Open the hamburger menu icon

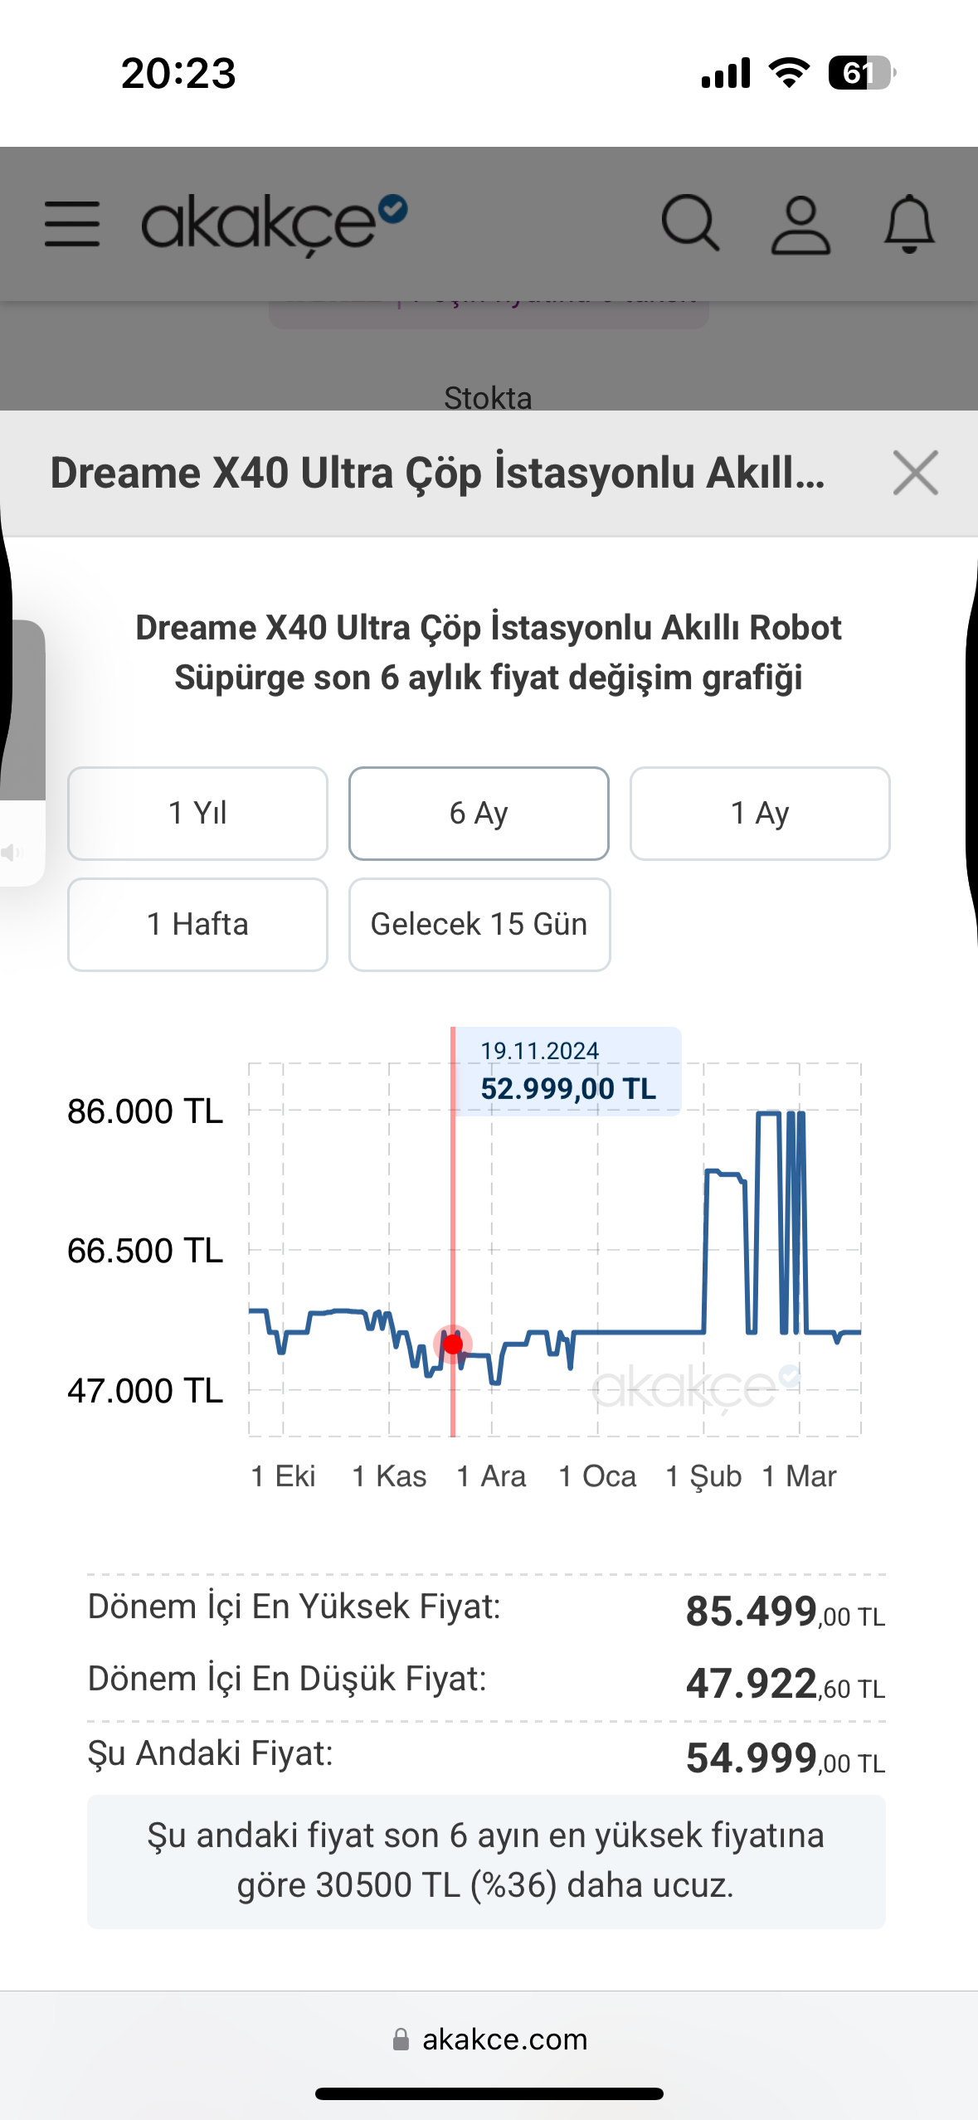click(72, 223)
